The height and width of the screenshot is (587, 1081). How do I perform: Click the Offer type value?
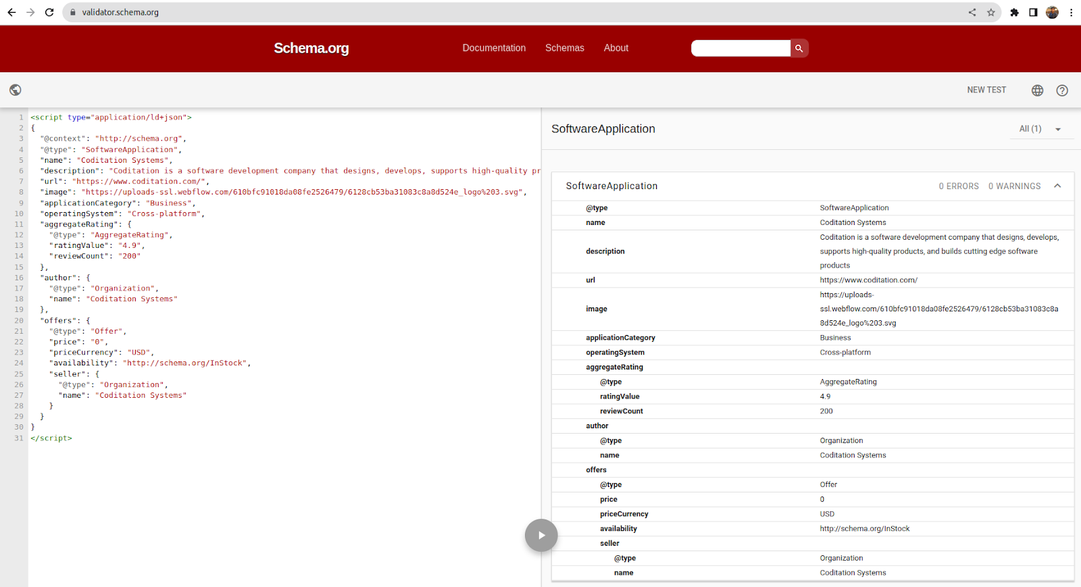point(828,485)
